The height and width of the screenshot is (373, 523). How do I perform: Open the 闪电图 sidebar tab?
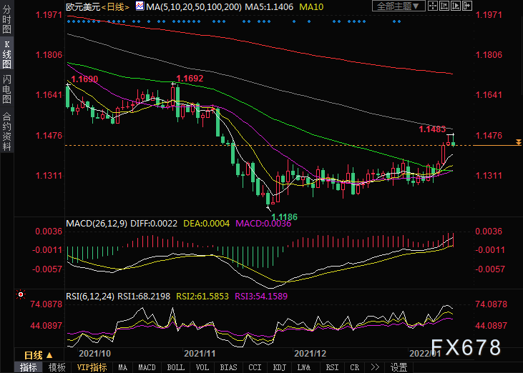tap(6, 89)
